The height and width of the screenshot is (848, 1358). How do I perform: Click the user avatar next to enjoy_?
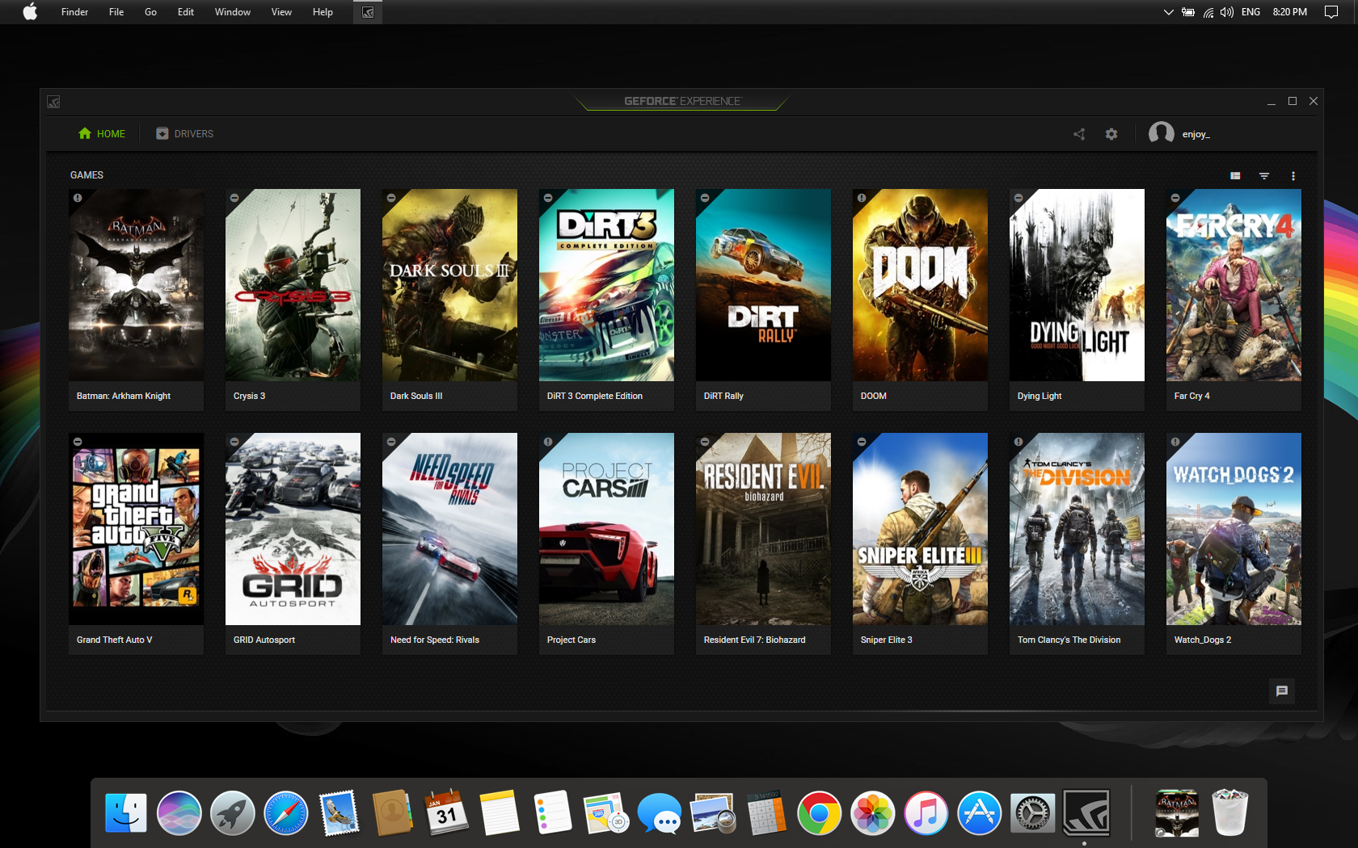click(x=1162, y=133)
